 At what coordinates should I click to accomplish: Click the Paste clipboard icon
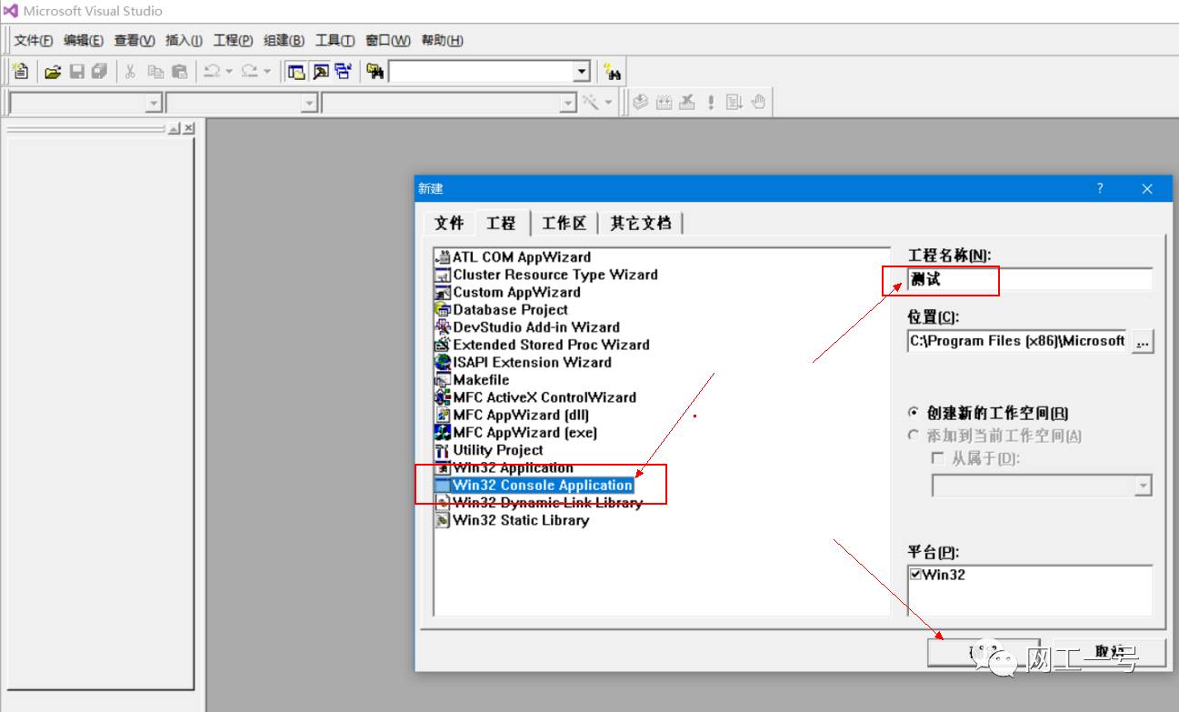tap(179, 72)
